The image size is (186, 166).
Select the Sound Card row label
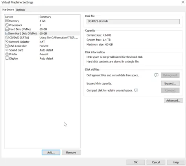pyautogui.click(x=16, y=50)
